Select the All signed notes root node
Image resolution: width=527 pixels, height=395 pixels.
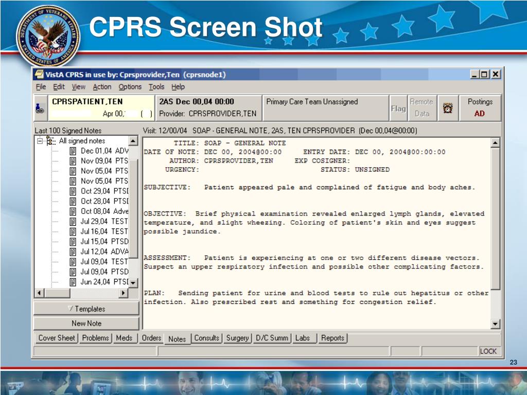82,141
